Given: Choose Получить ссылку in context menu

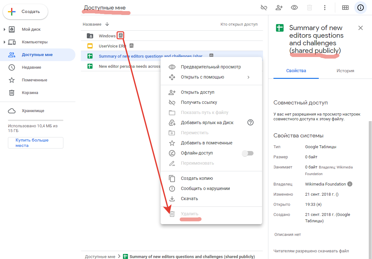Looking at the screenshot, I should point(211,102).
